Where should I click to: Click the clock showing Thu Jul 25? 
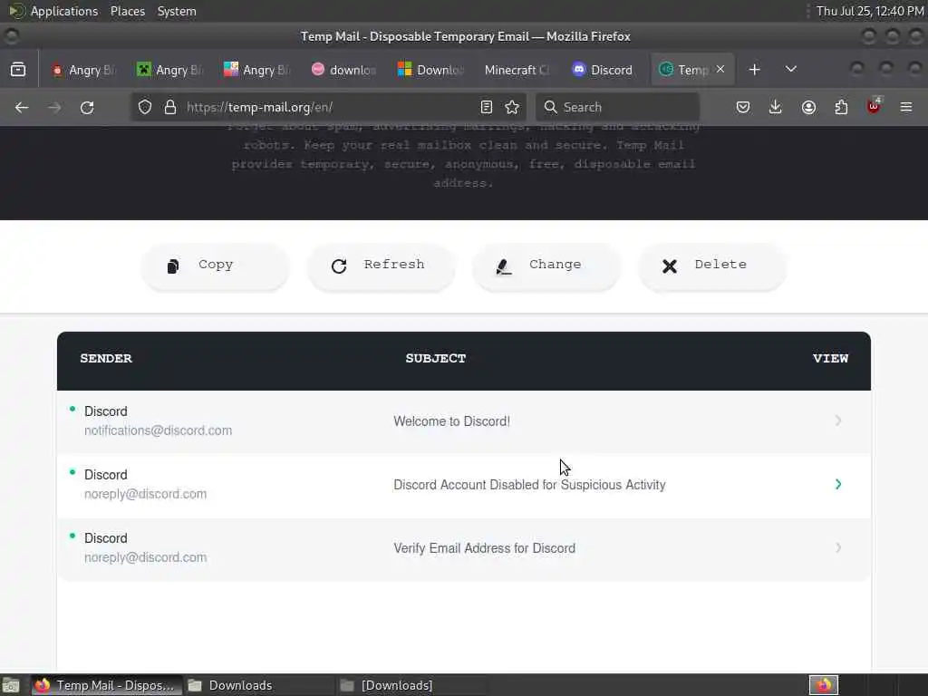870,11
